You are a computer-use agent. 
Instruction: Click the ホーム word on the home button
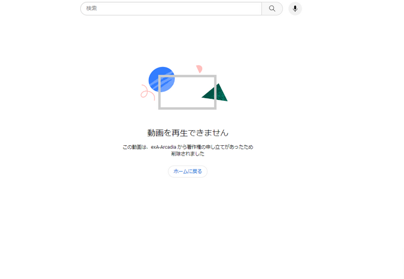click(x=180, y=171)
